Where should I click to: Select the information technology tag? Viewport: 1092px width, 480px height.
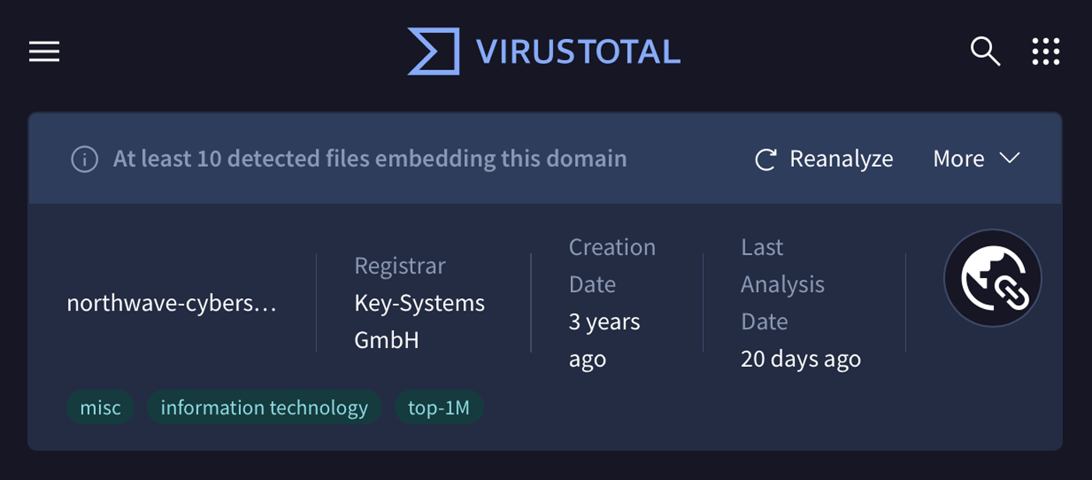pyautogui.click(x=264, y=407)
